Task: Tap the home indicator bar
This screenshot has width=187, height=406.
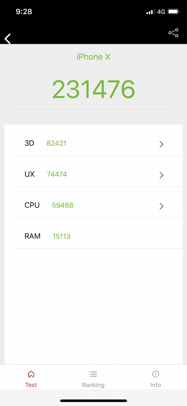Action: (x=94, y=401)
